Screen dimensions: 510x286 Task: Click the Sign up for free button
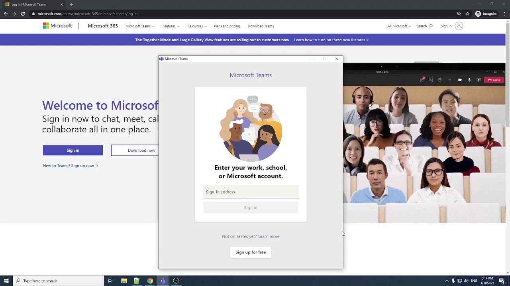[251, 252]
